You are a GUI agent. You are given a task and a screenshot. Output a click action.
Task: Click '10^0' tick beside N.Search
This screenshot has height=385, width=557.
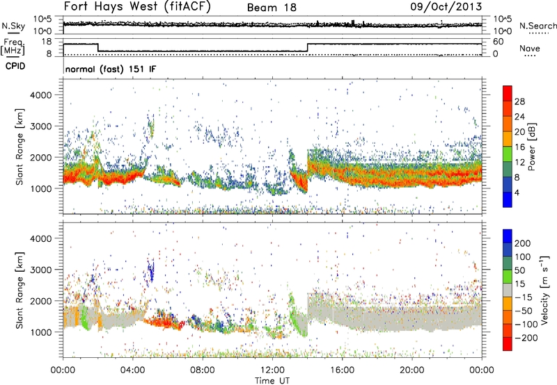coord(502,31)
